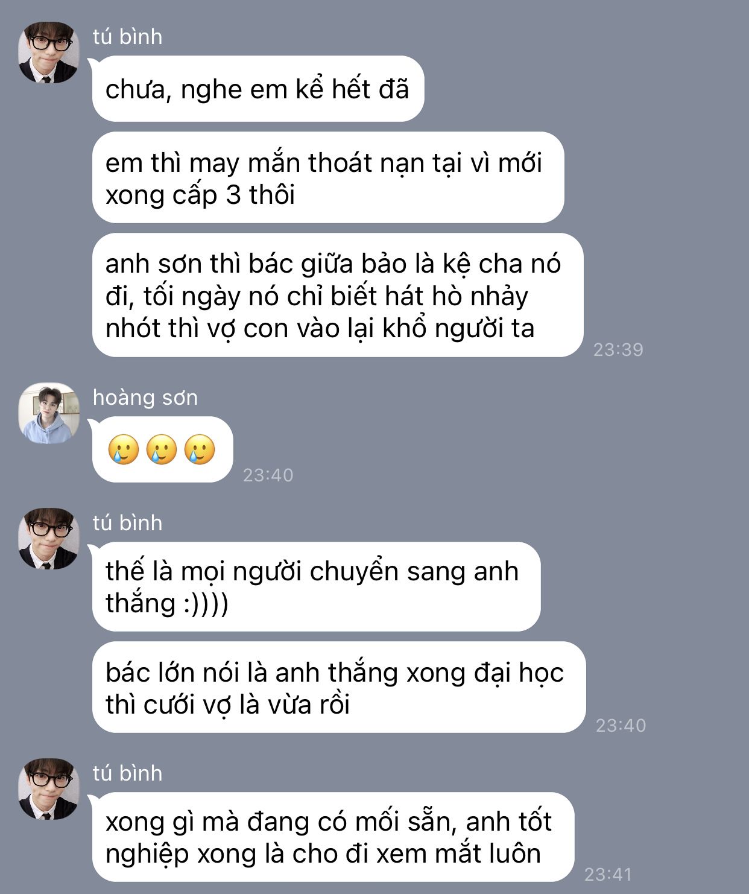Click the 'hoàng sơn' sender name

145,398
